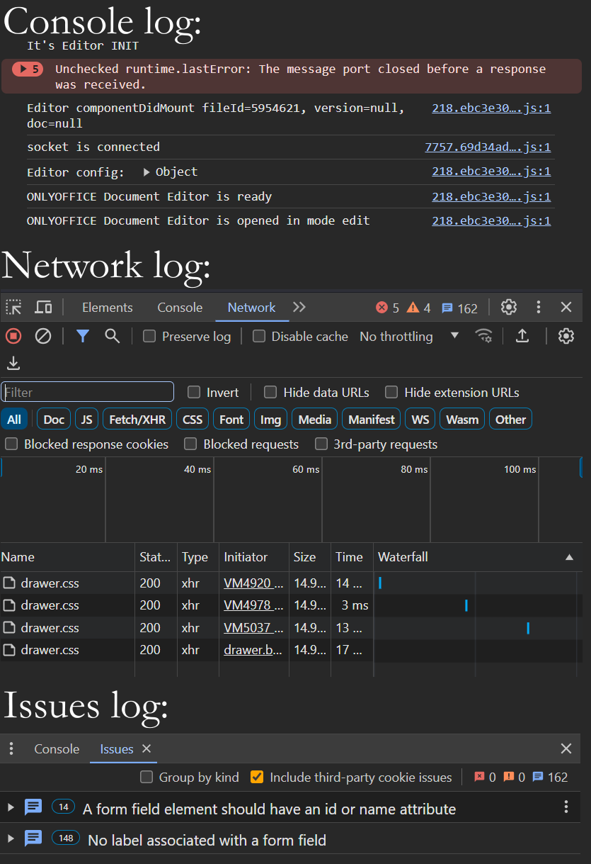Filter requests by JS
Viewport: 591px width, 864px height.
(x=86, y=419)
